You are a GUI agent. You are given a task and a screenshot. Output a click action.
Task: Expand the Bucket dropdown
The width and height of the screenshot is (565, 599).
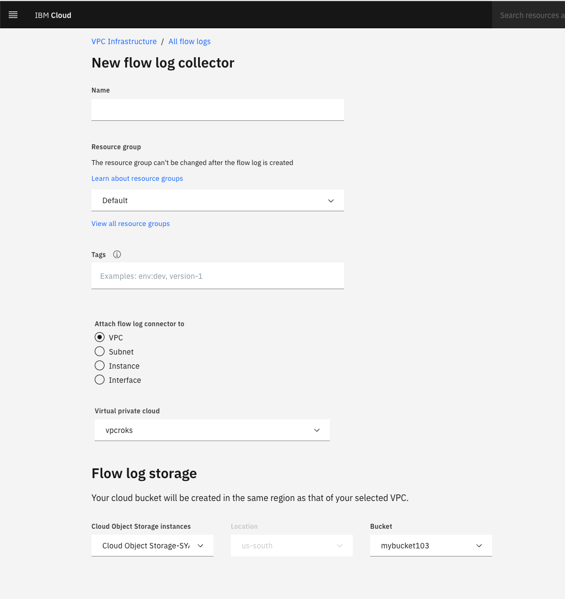pyautogui.click(x=431, y=546)
